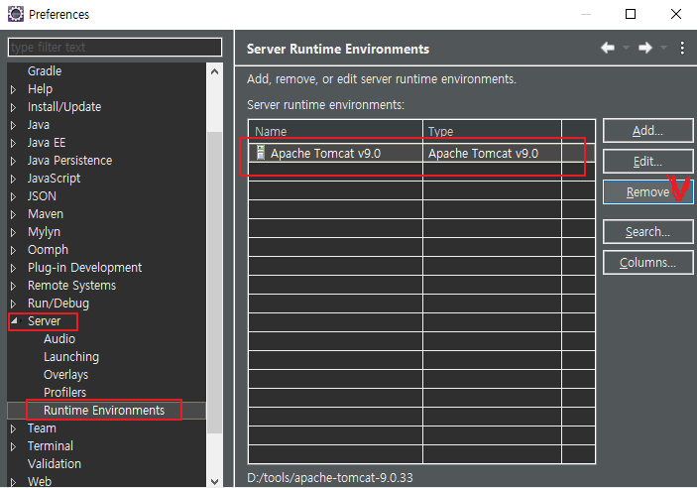Click the preferences tree scrollbar thumb
697x488 pixels.
pos(215,283)
